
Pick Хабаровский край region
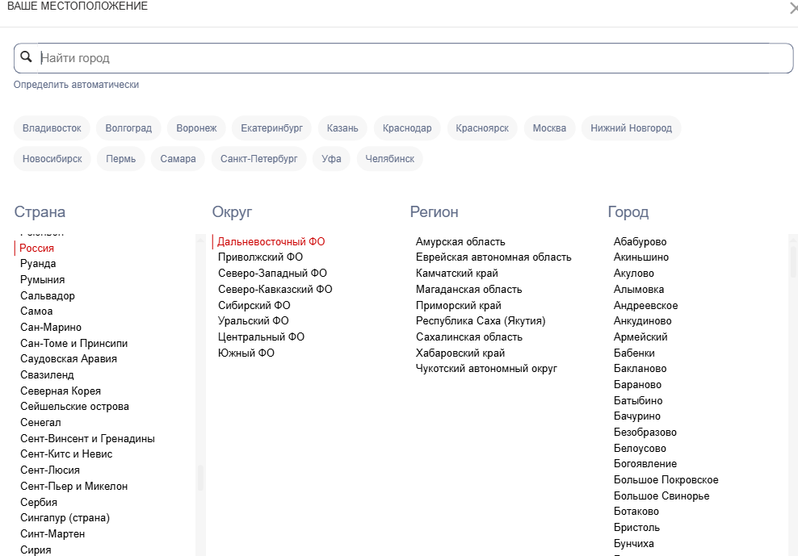click(460, 353)
